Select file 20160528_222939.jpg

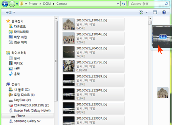93,80
